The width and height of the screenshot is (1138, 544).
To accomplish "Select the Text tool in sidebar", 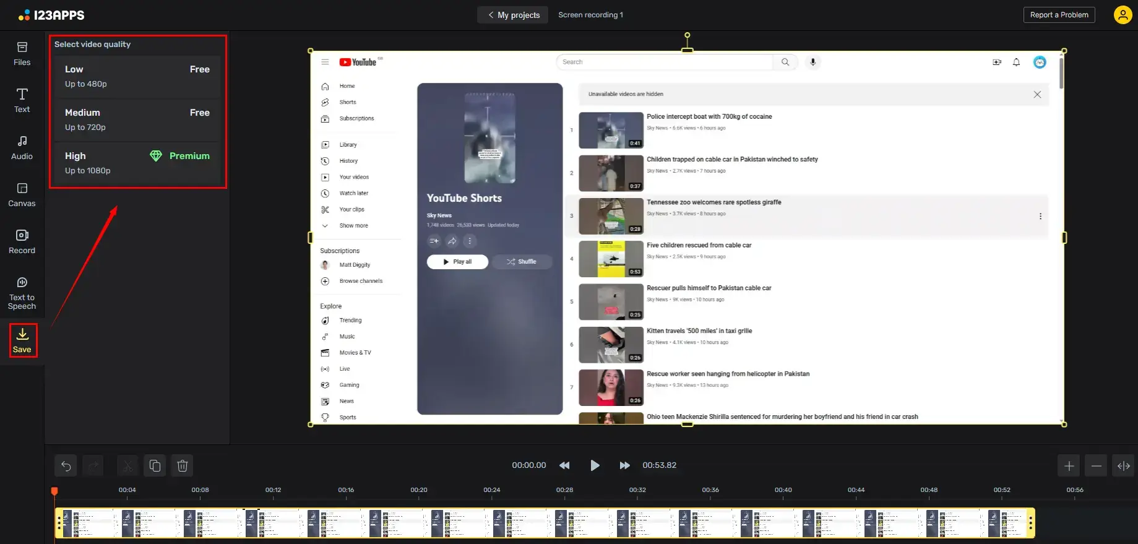I will click(x=22, y=101).
